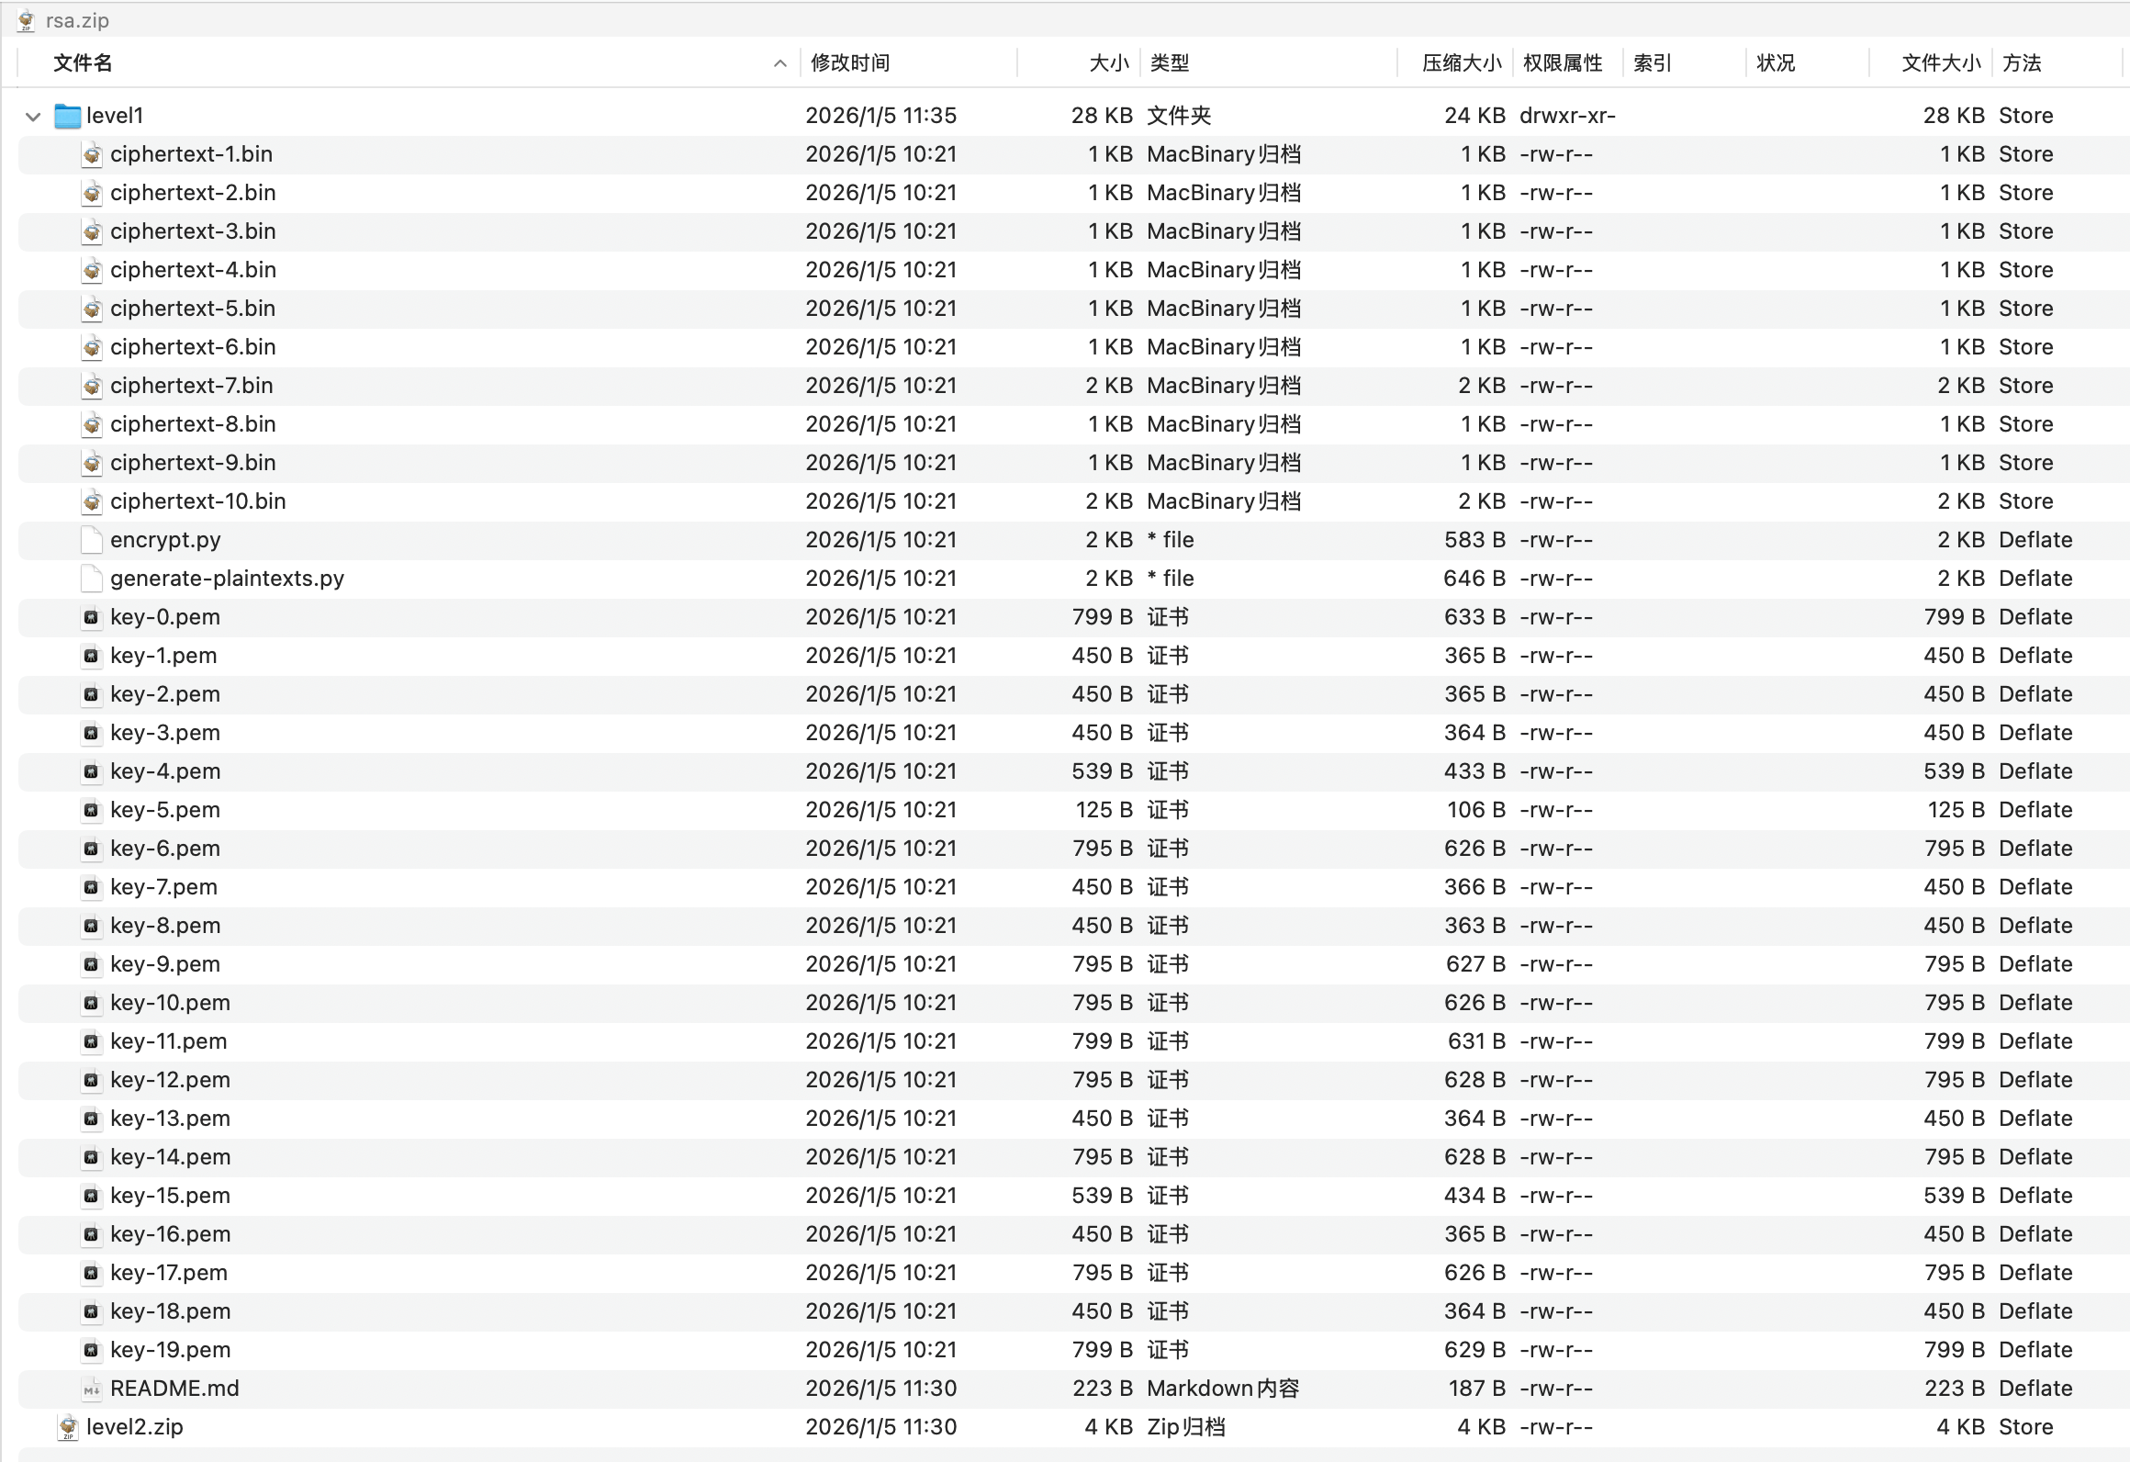
Task: Click the encrypt.py blank file icon
Action: (x=92, y=540)
